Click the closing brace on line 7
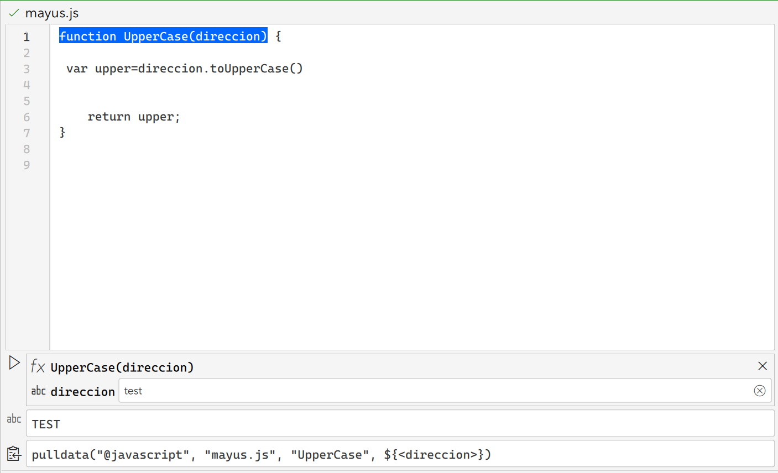The height and width of the screenshot is (473, 778). point(62,133)
